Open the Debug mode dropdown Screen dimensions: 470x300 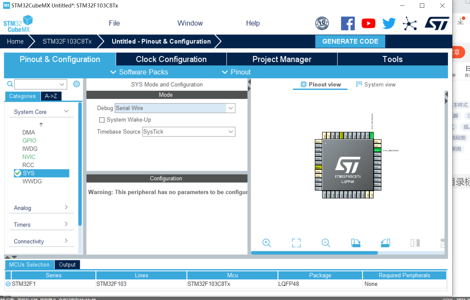[x=231, y=108]
